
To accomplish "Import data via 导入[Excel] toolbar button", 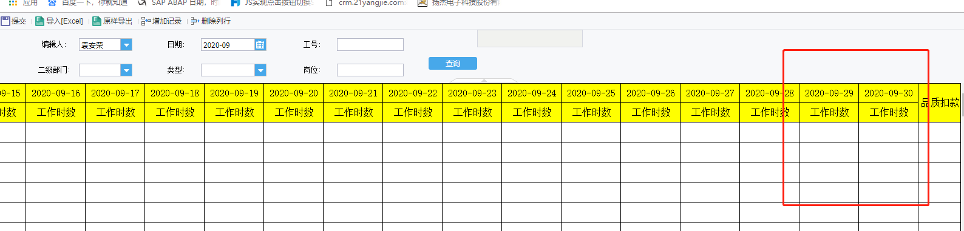I will (59, 21).
